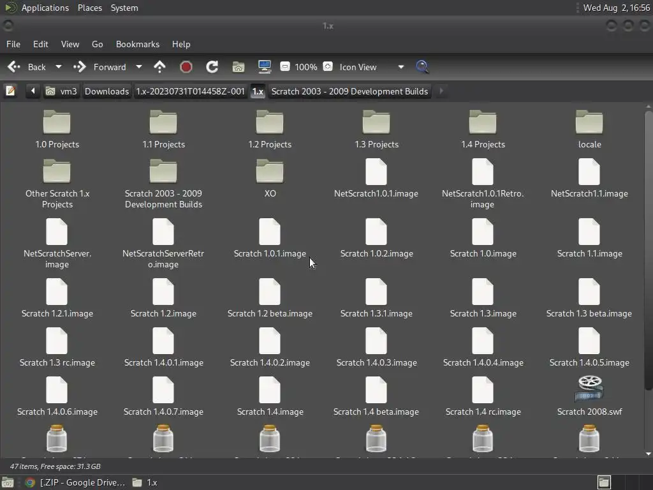Open the Edit menu
Viewport: 653px width, 490px height.
point(40,44)
